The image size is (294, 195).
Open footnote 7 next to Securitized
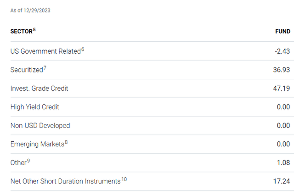pyautogui.click(x=45, y=68)
